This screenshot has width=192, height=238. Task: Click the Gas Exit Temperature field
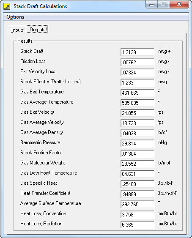(x=137, y=93)
